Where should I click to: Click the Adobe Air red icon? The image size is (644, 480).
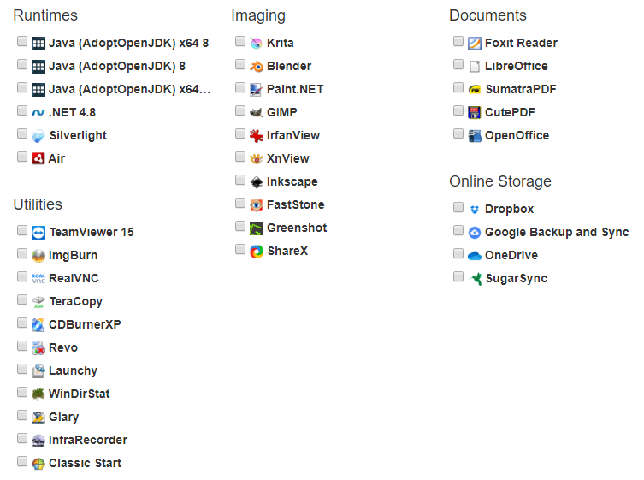tap(38, 158)
